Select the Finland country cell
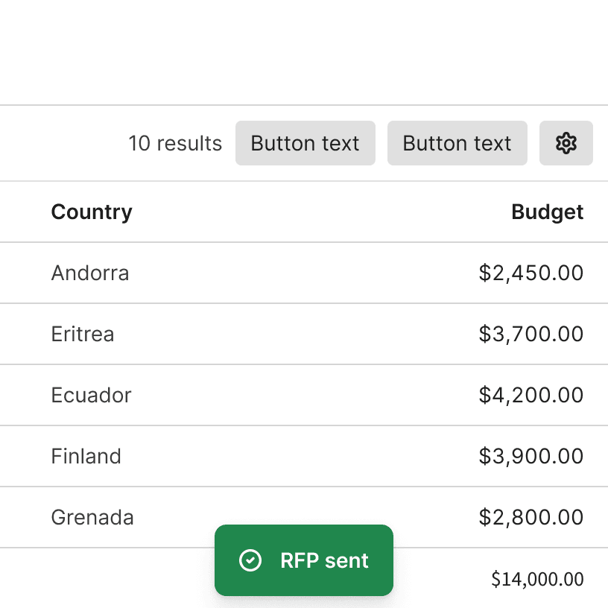This screenshot has width=608, height=608. (86, 456)
